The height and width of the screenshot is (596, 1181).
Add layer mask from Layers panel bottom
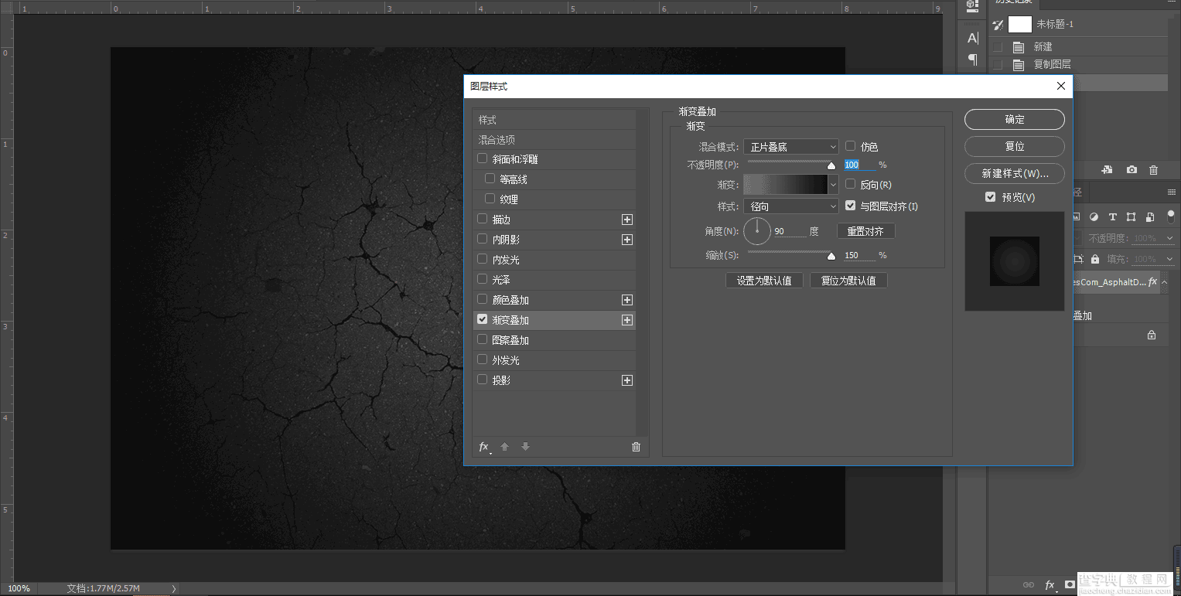[1070, 585]
